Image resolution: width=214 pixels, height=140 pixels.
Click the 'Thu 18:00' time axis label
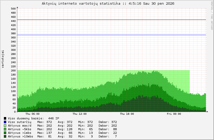coord(127,114)
